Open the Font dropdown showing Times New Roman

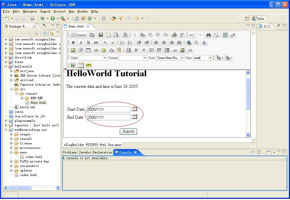182,58
